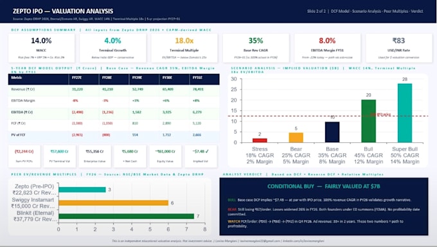
Task: Click the FY31E EBITDA margin cell +8%
Action: click(196, 100)
